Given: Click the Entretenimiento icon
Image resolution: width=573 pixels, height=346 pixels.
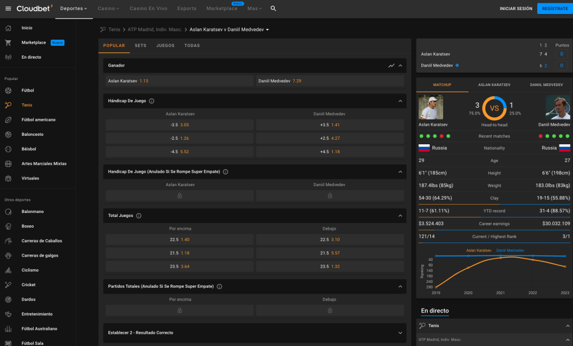Looking at the screenshot, I should click(8, 314).
